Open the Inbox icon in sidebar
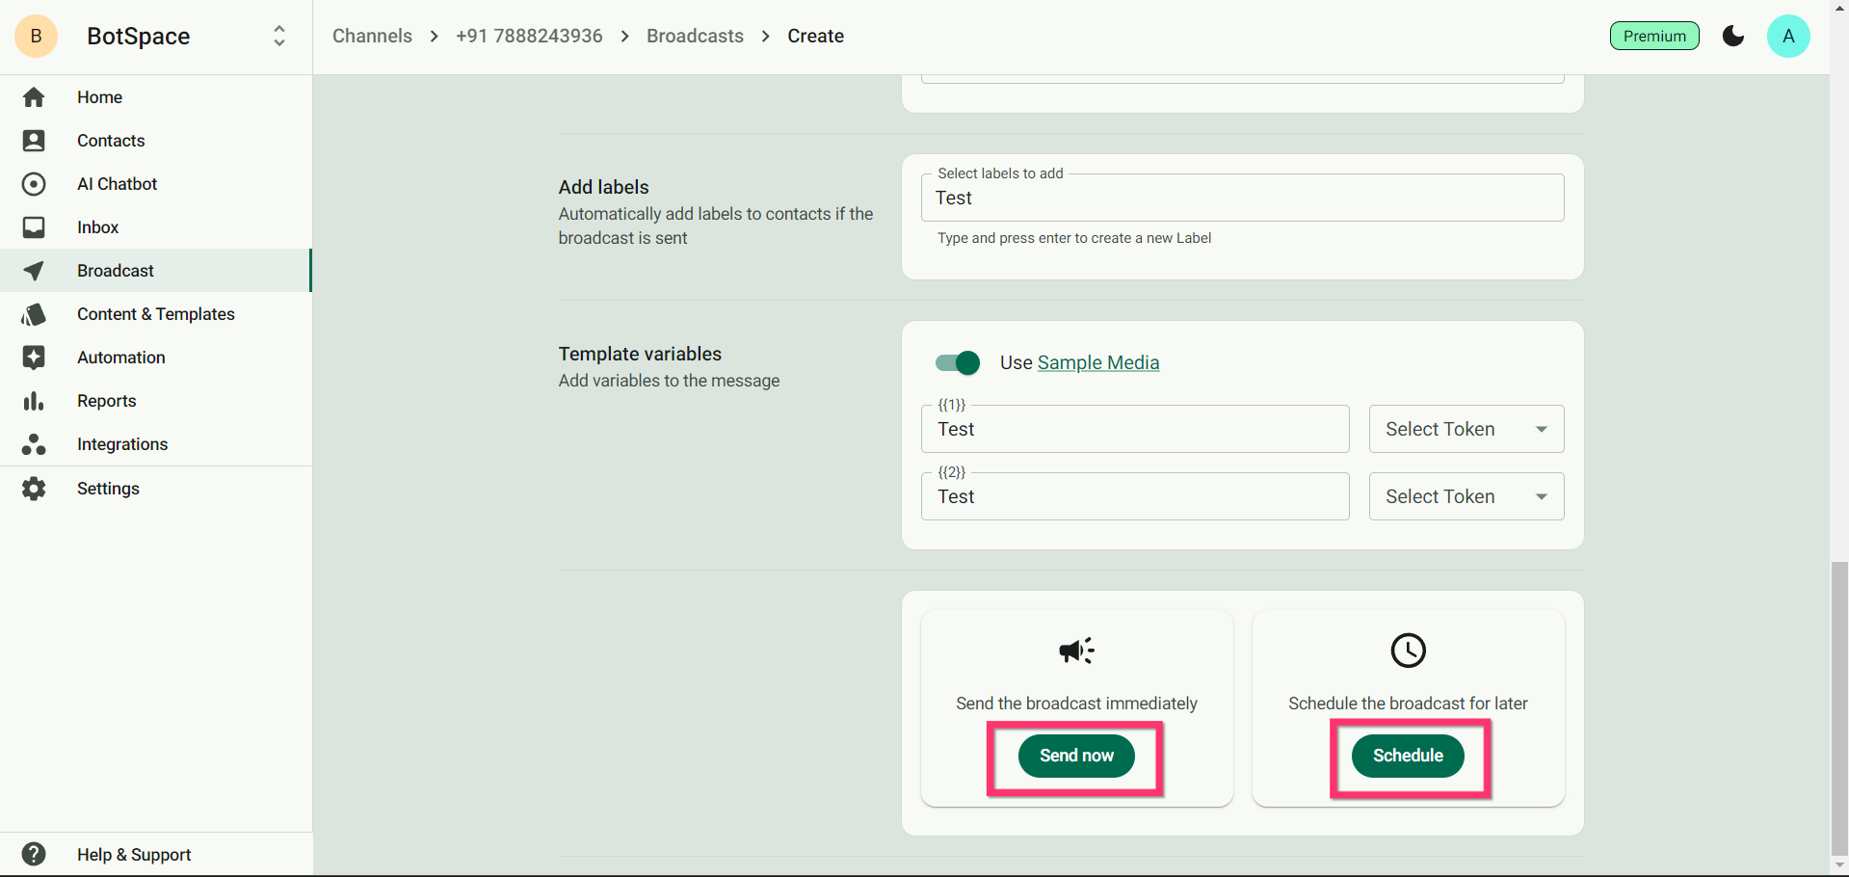Viewport: 1849px width, 877px height. pos(34,227)
